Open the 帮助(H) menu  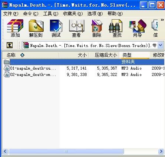pos(115,14)
